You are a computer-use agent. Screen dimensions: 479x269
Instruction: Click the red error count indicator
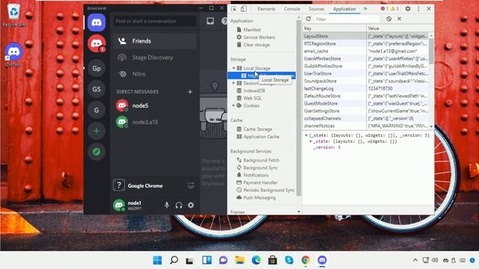point(384,9)
